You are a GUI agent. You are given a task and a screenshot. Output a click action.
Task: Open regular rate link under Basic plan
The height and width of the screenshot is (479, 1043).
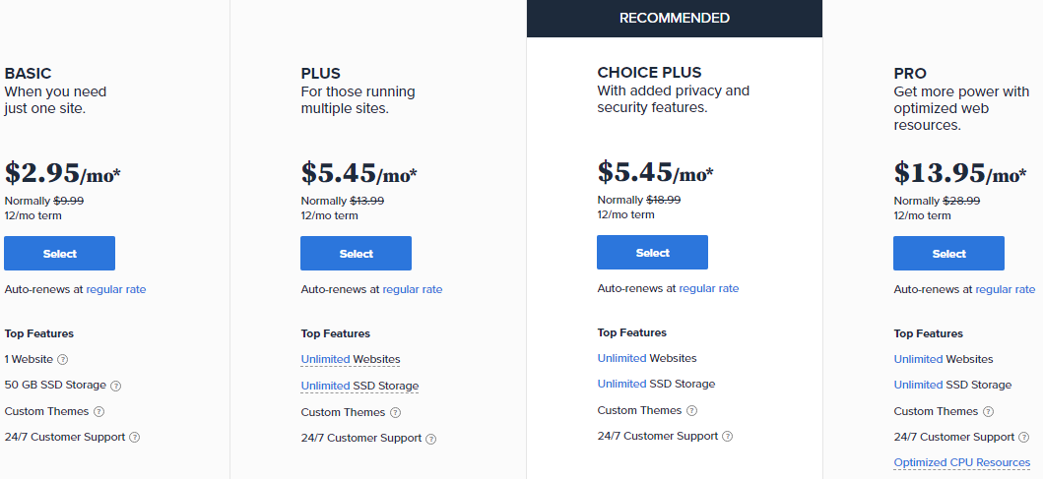click(116, 289)
